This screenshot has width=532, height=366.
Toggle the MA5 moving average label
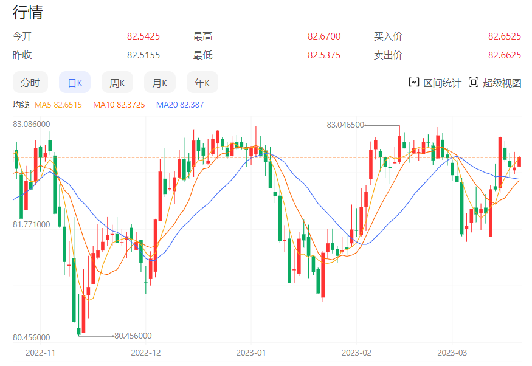[x=58, y=105]
